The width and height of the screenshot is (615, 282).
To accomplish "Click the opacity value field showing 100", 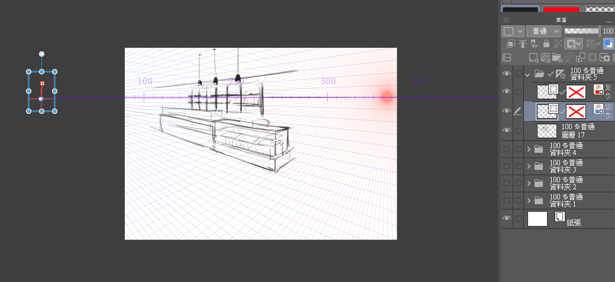I will [608, 31].
